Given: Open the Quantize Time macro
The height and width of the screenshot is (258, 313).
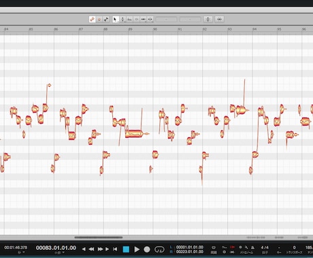Looking at the screenshot, I should click(x=219, y=19).
